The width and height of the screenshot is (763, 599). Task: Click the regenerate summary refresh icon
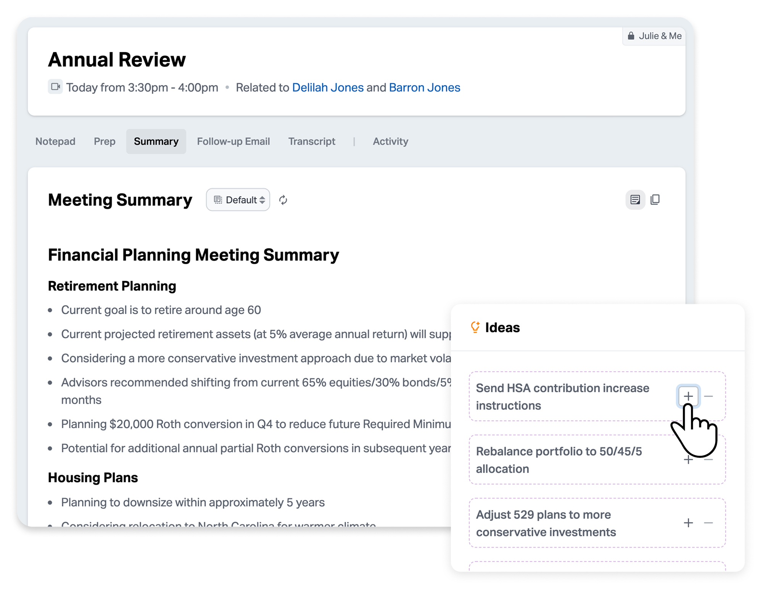(x=283, y=200)
